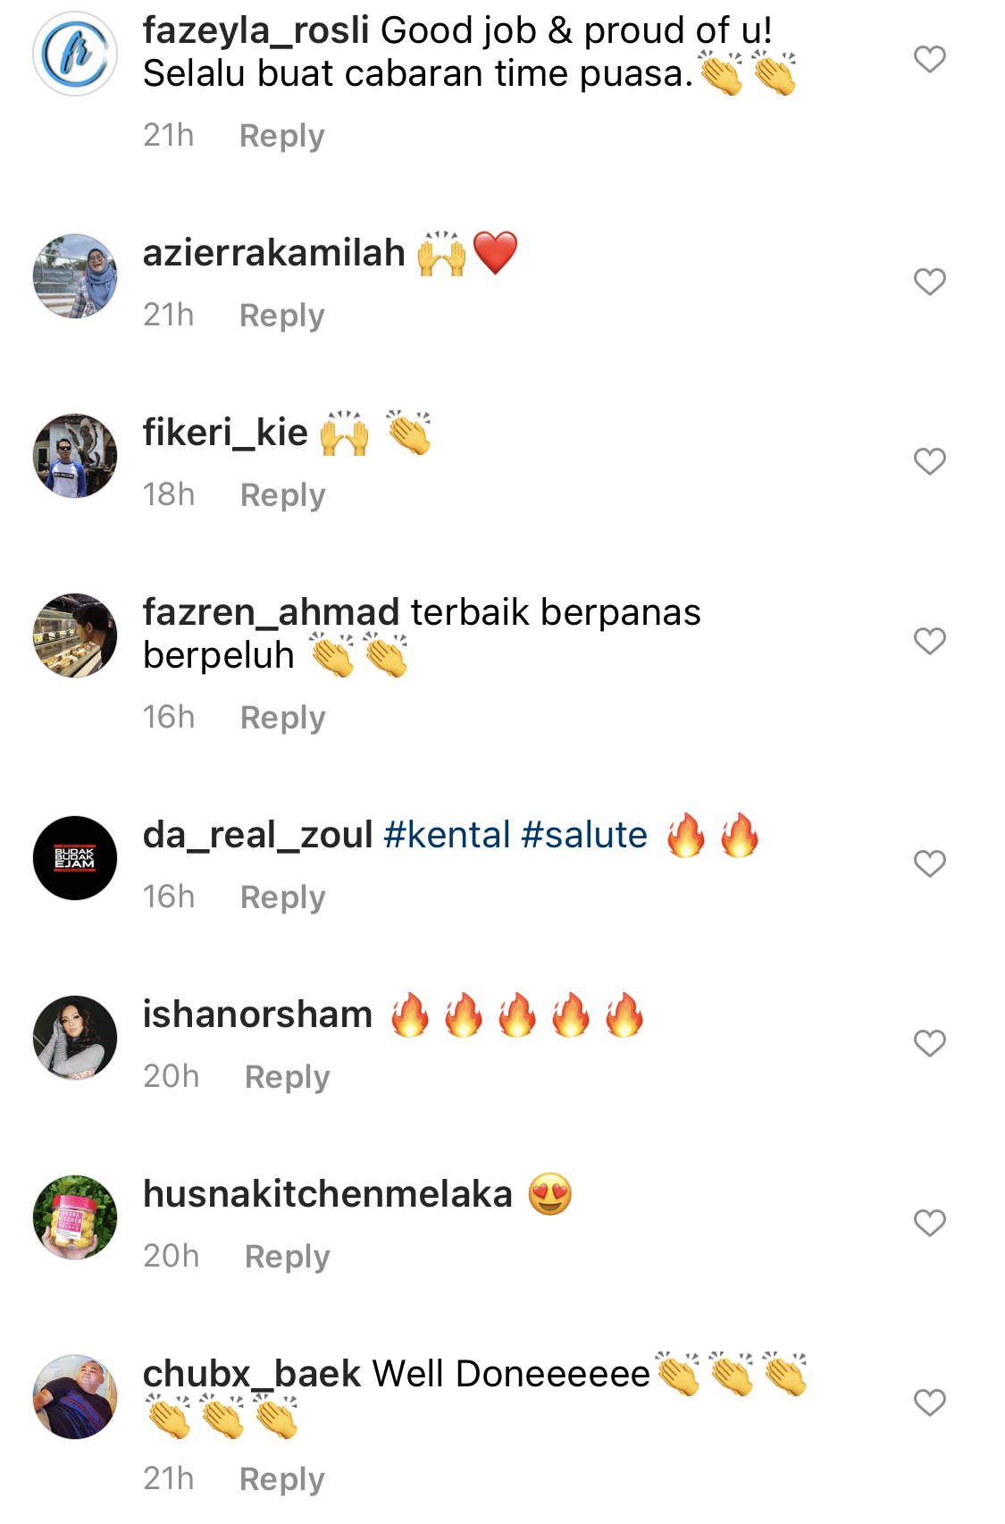
Task: Open the #kental hashtag
Action: (447, 835)
